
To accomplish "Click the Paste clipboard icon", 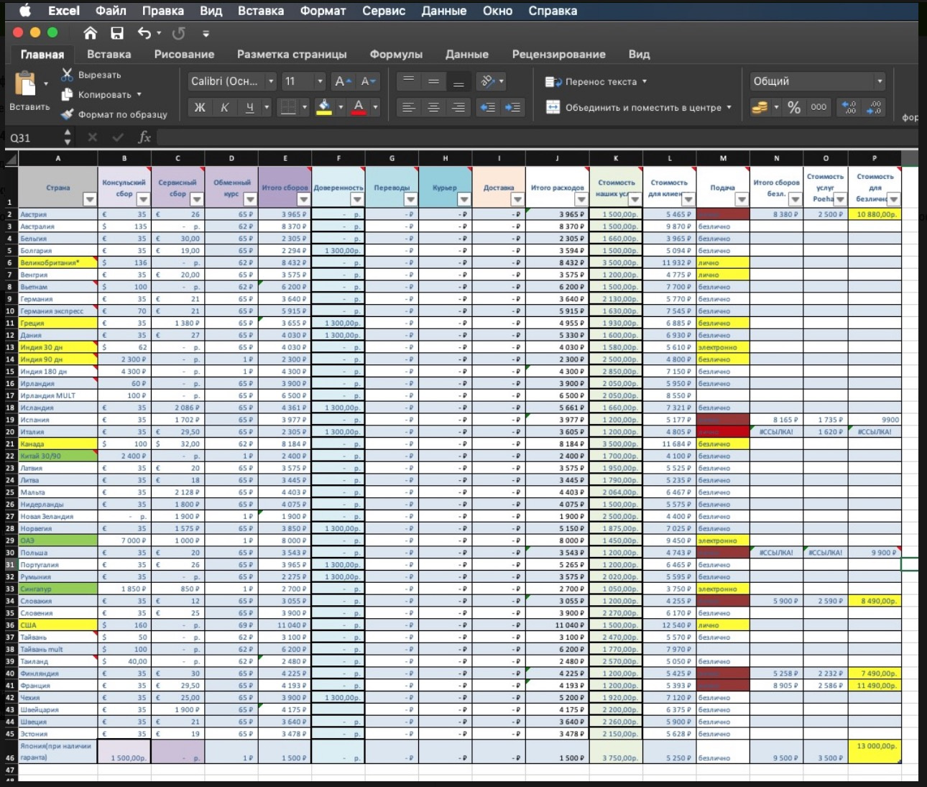I will click(x=25, y=84).
